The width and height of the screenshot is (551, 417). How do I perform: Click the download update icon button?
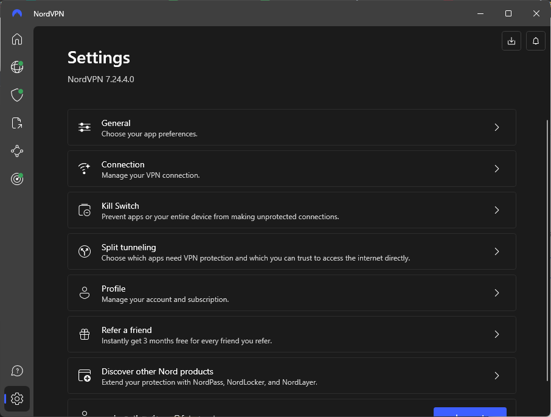click(x=511, y=41)
